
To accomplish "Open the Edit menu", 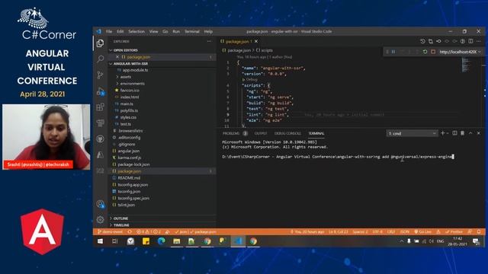I will click(x=120, y=31).
